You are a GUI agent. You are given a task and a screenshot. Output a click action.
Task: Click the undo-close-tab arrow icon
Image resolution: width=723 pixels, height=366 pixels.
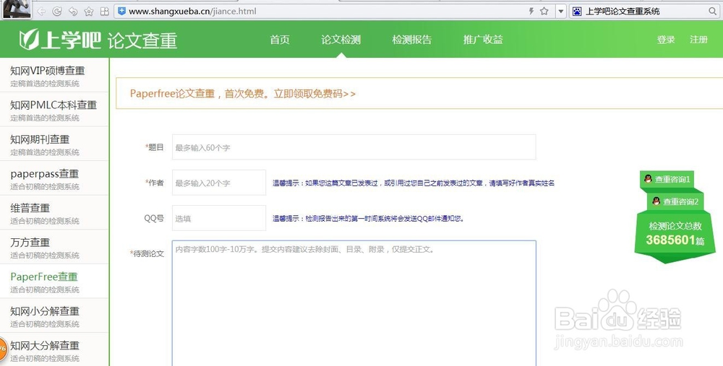73,12
